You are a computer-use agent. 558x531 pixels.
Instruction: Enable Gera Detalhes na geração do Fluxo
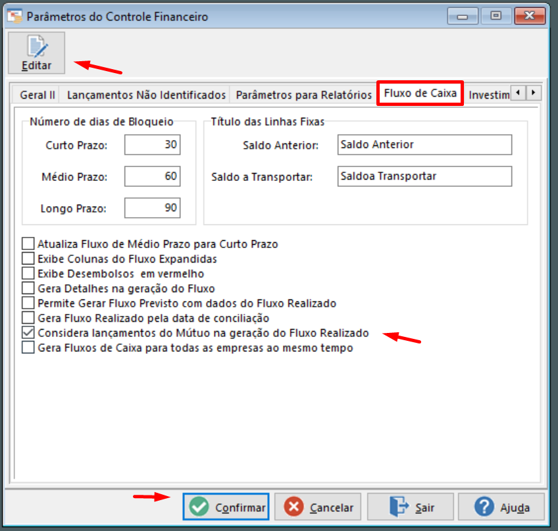pyautogui.click(x=28, y=288)
